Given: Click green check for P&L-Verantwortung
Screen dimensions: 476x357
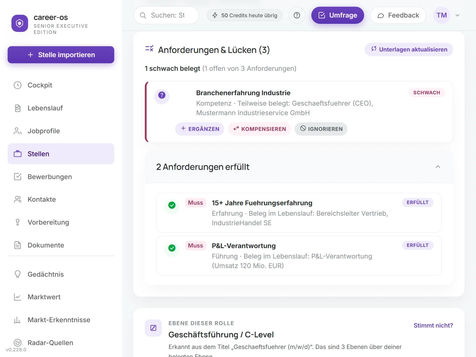Looking at the screenshot, I should [x=172, y=248].
